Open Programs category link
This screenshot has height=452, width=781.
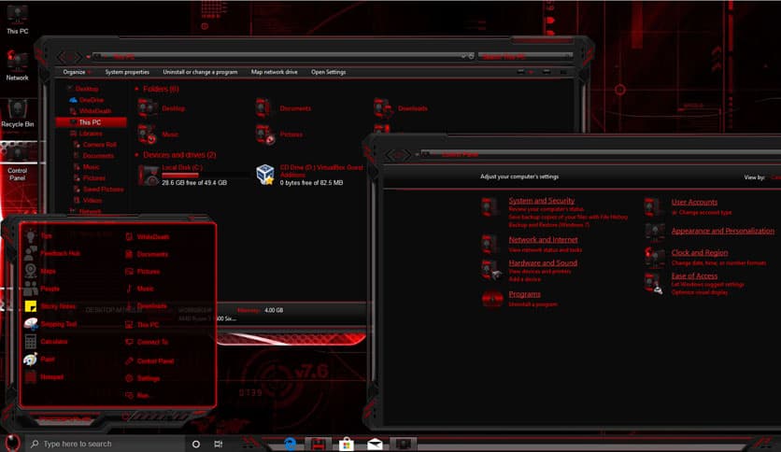tap(524, 294)
